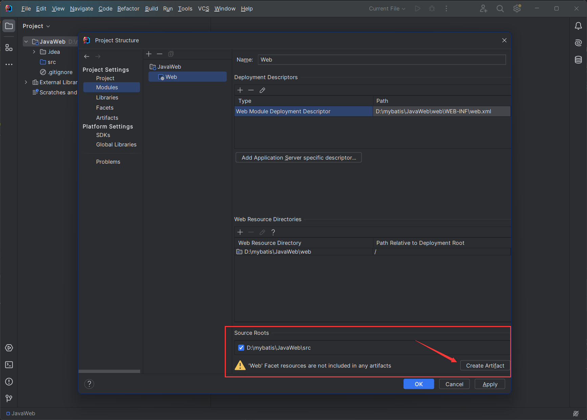Click the Notifications bell icon
The width and height of the screenshot is (587, 420).
(578, 26)
